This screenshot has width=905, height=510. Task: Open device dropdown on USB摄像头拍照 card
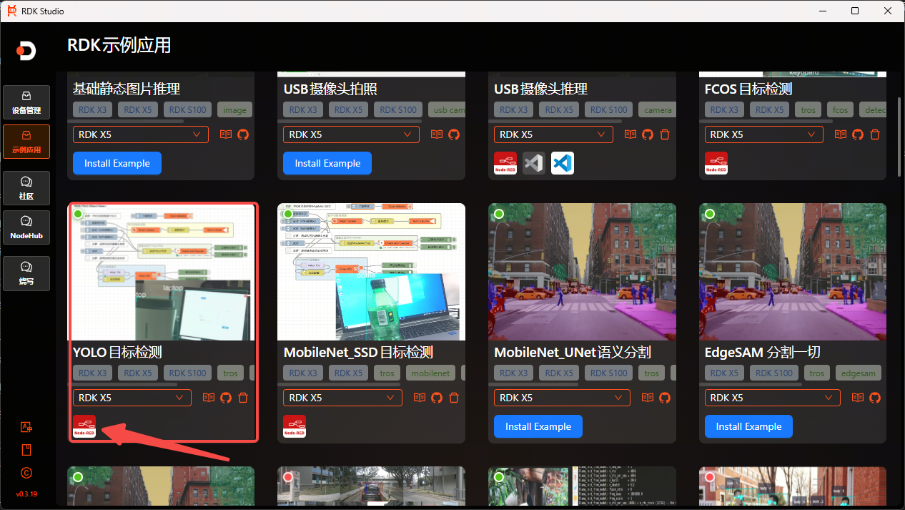coord(350,134)
